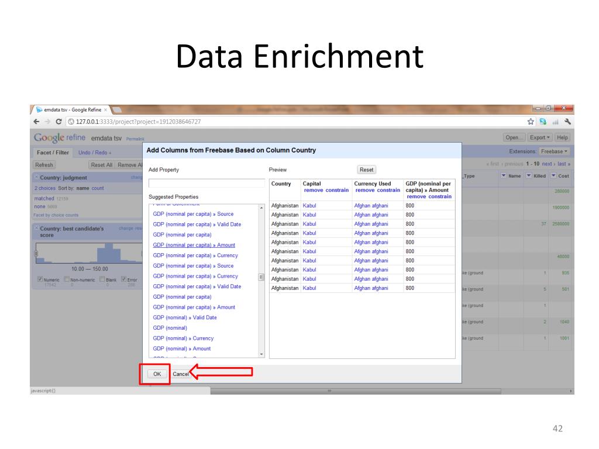This screenshot has width=599, height=449.
Task: Open the Freebase extensions dropdown
Action: point(554,151)
